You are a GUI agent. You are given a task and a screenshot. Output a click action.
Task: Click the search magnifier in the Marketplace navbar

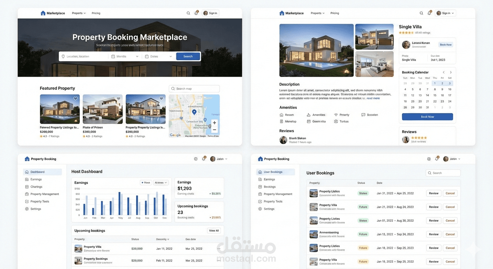coord(188,13)
